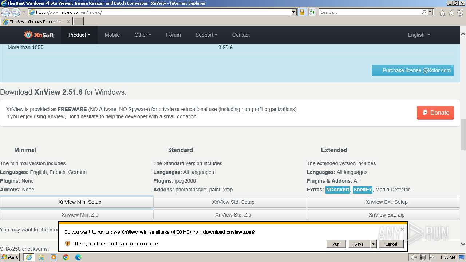Viewport: 466px width, 262px height.
Task: Click the page scrollbar up arrow
Action: tap(463, 33)
